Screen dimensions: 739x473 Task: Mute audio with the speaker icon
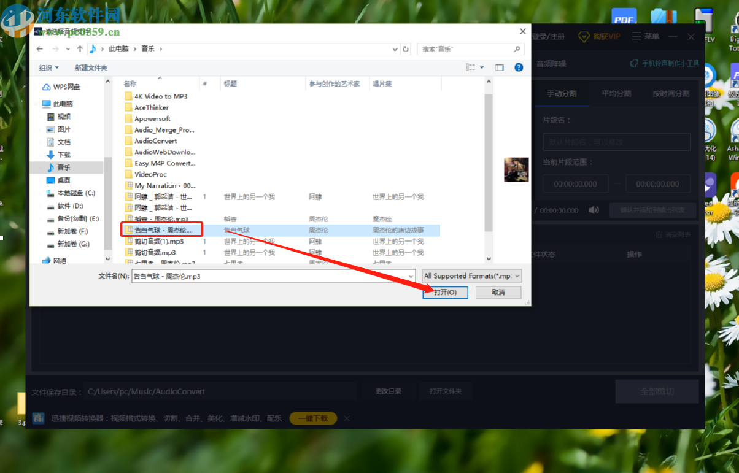[594, 209]
